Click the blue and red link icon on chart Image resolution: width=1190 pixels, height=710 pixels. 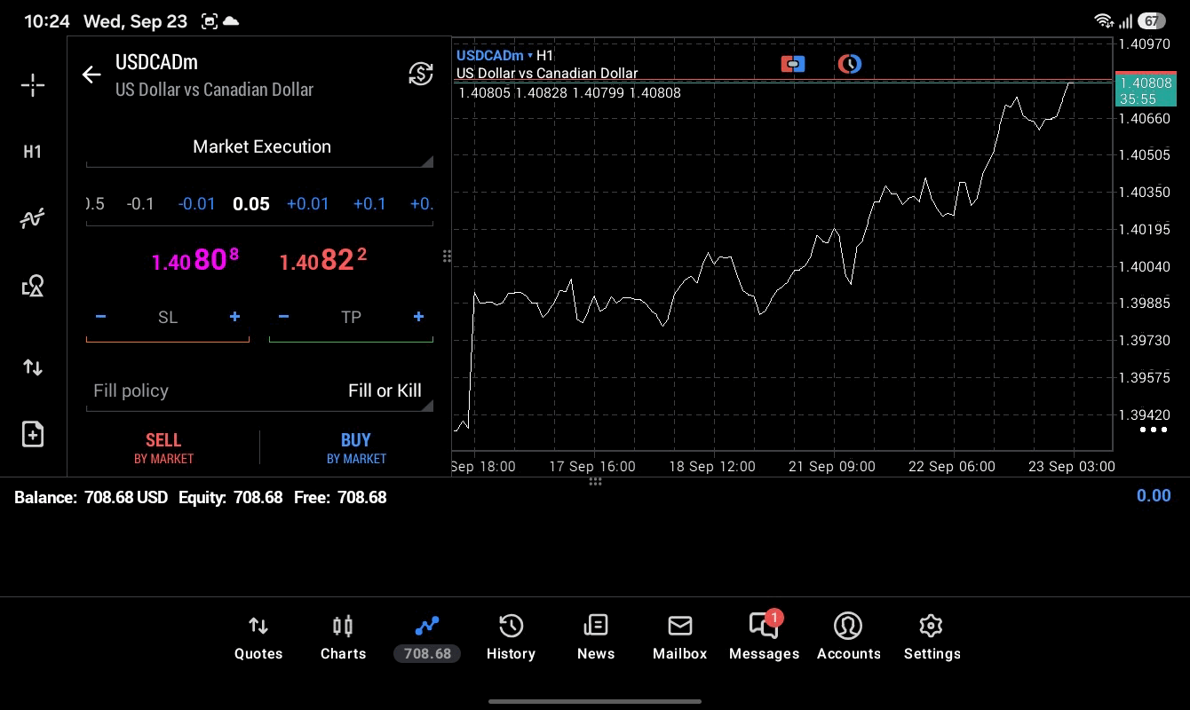(x=793, y=64)
